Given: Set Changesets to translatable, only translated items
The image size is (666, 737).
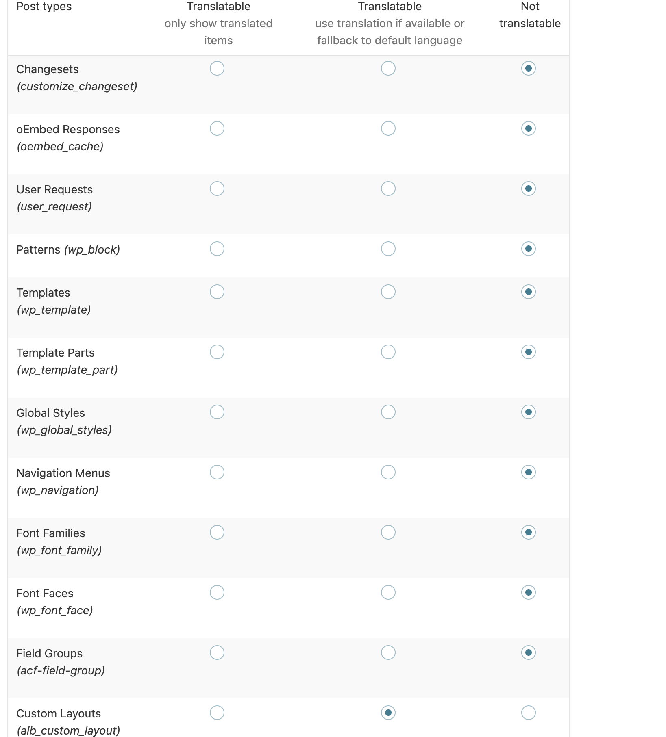Looking at the screenshot, I should [x=217, y=68].
